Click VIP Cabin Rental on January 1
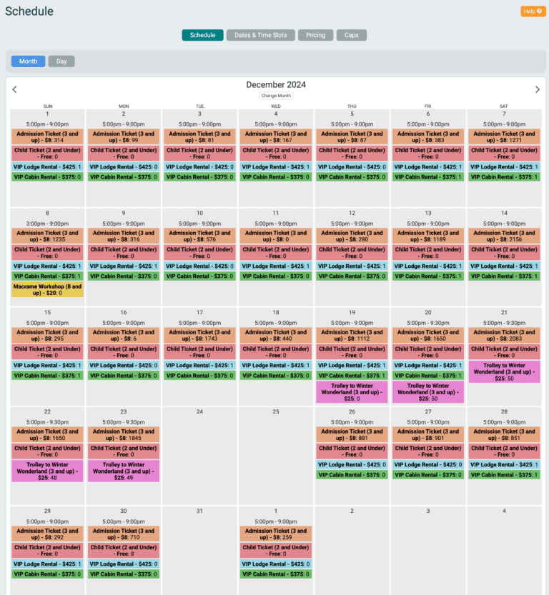The image size is (549, 595). point(276,574)
